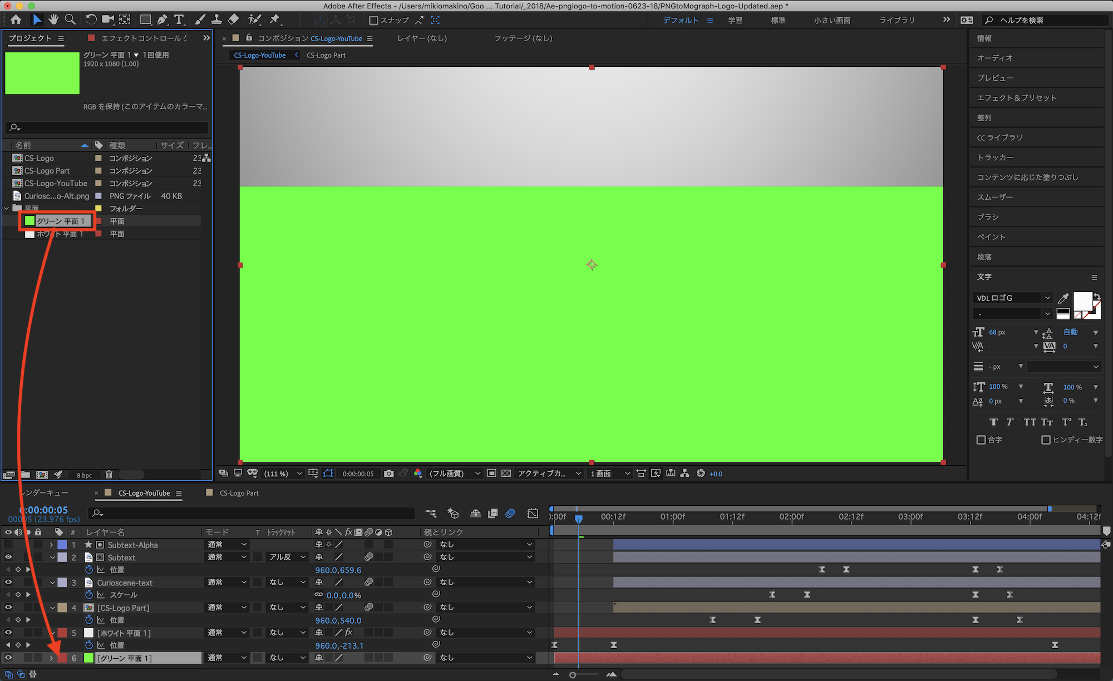
Task: Enable the 合字 checkbox
Action: [x=981, y=440]
